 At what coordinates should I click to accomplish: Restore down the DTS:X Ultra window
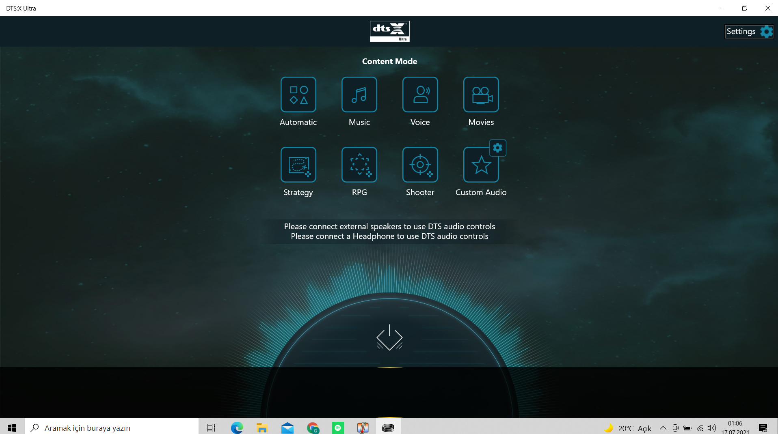coord(745,8)
